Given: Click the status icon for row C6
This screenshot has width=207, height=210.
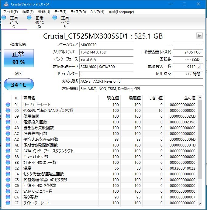Looking at the screenshot, I should click(8, 185).
